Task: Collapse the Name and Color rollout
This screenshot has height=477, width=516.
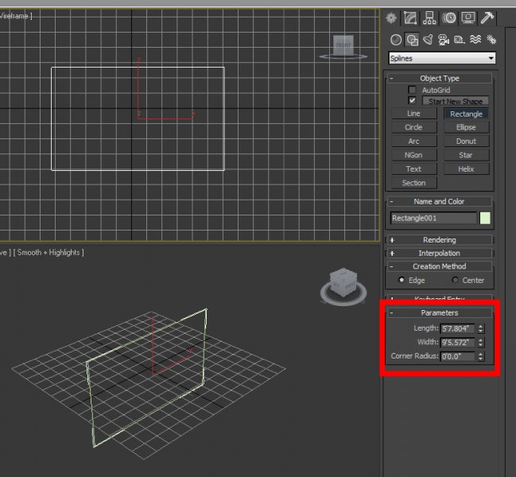Action: [440, 201]
